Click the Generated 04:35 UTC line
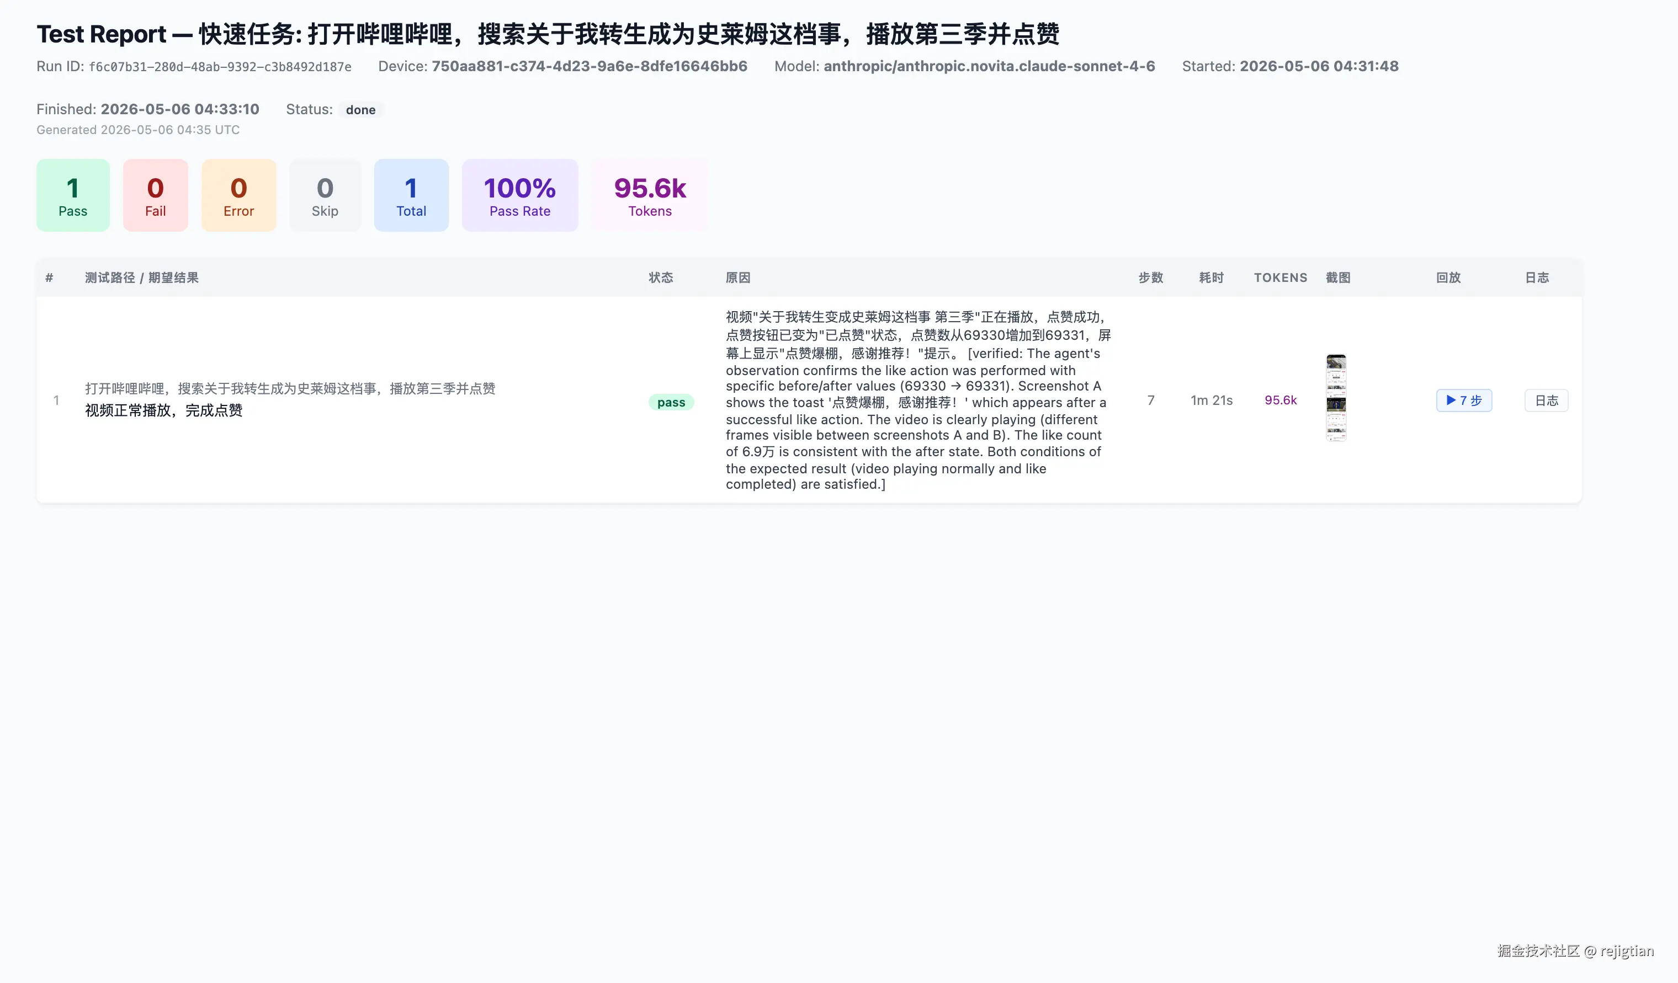The width and height of the screenshot is (1678, 983). pos(138,130)
